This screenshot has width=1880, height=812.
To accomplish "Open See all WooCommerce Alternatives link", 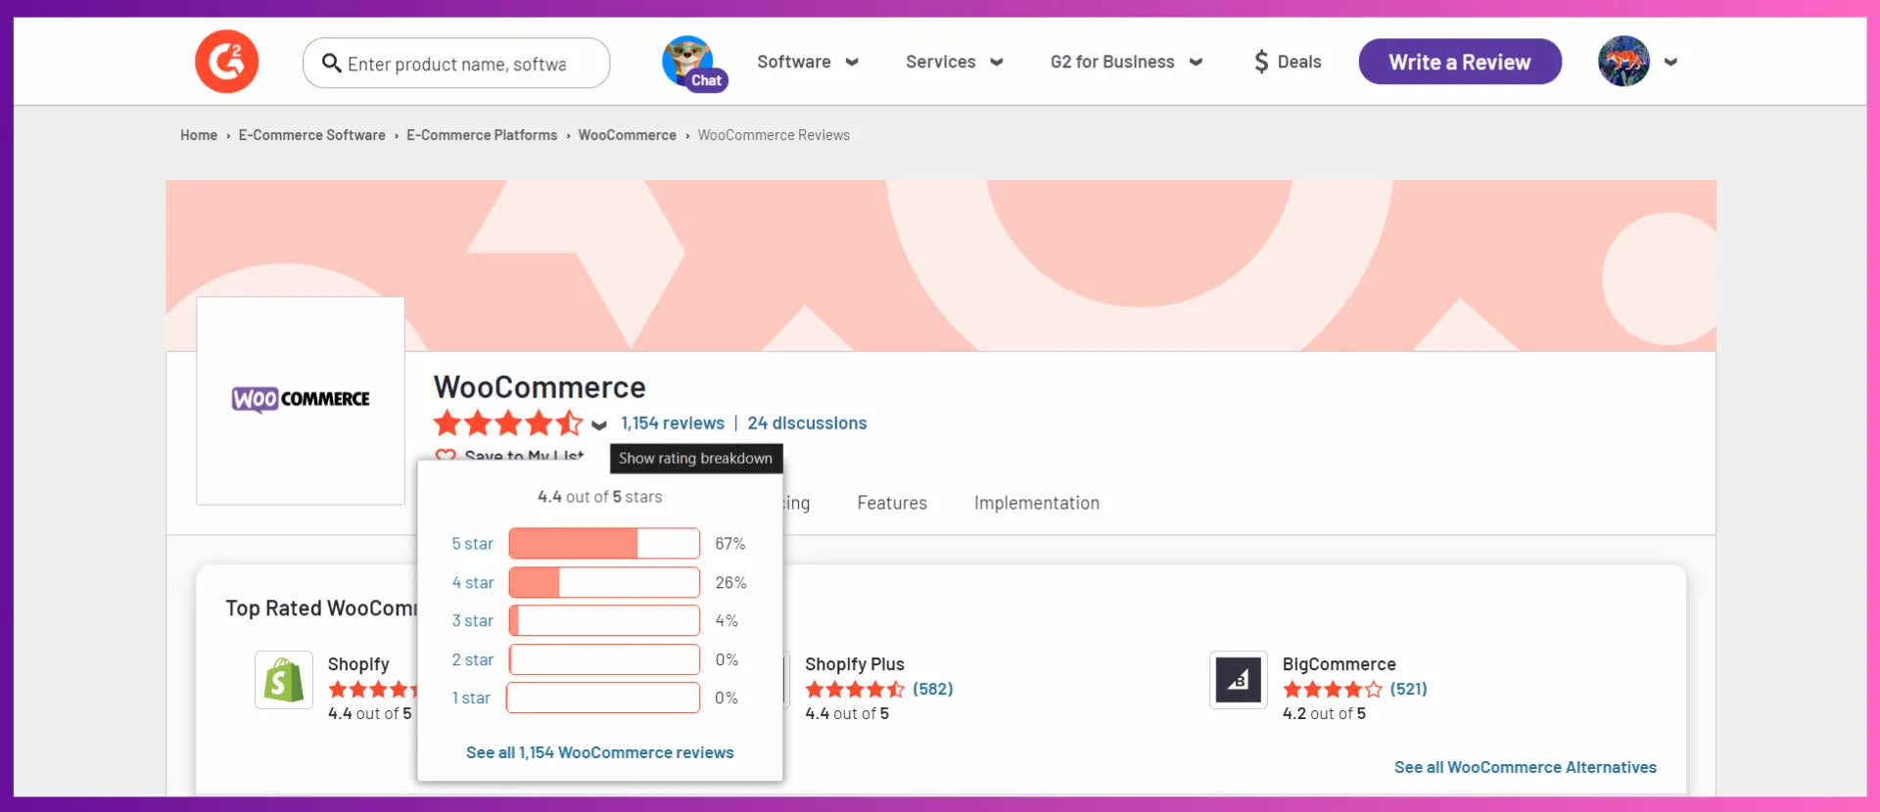I will pos(1526,768).
